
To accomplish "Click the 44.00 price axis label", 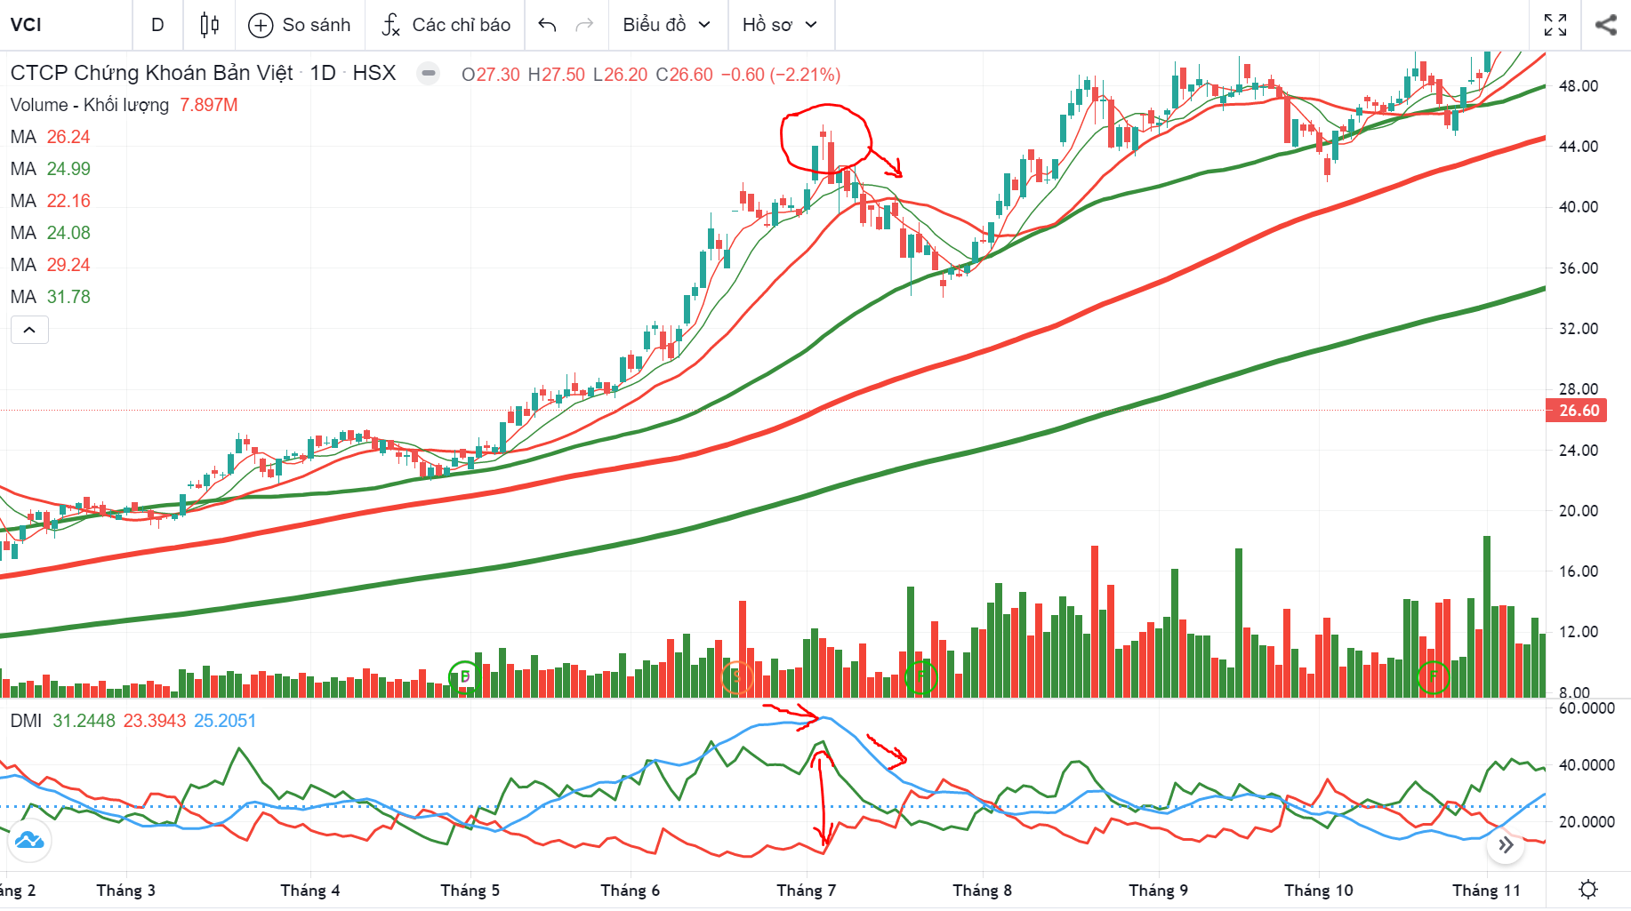I will [x=1579, y=147].
